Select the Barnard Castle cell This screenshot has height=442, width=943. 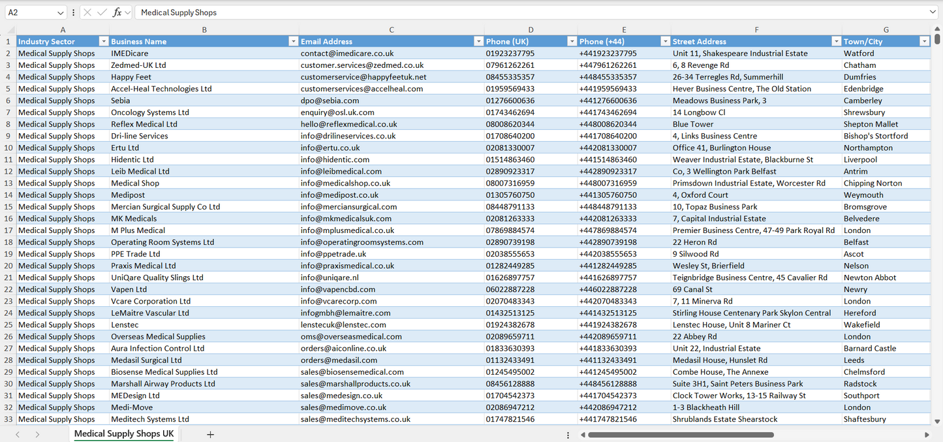pyautogui.click(x=886, y=349)
